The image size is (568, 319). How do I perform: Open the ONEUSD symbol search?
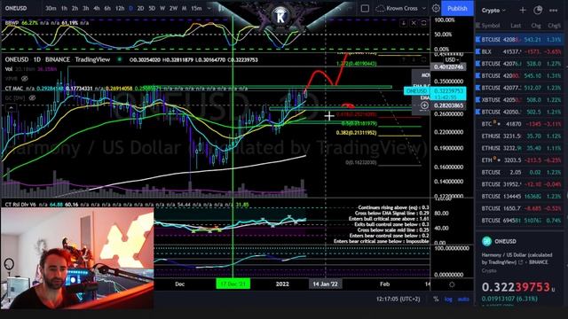16,8
